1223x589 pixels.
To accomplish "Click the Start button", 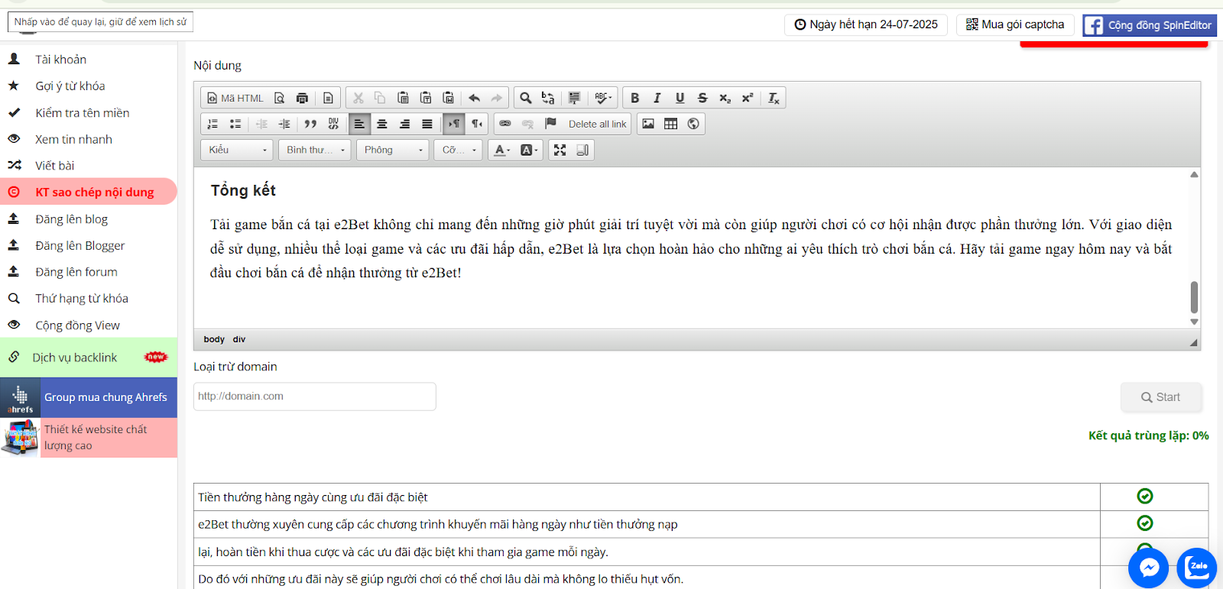I will coord(1161,397).
